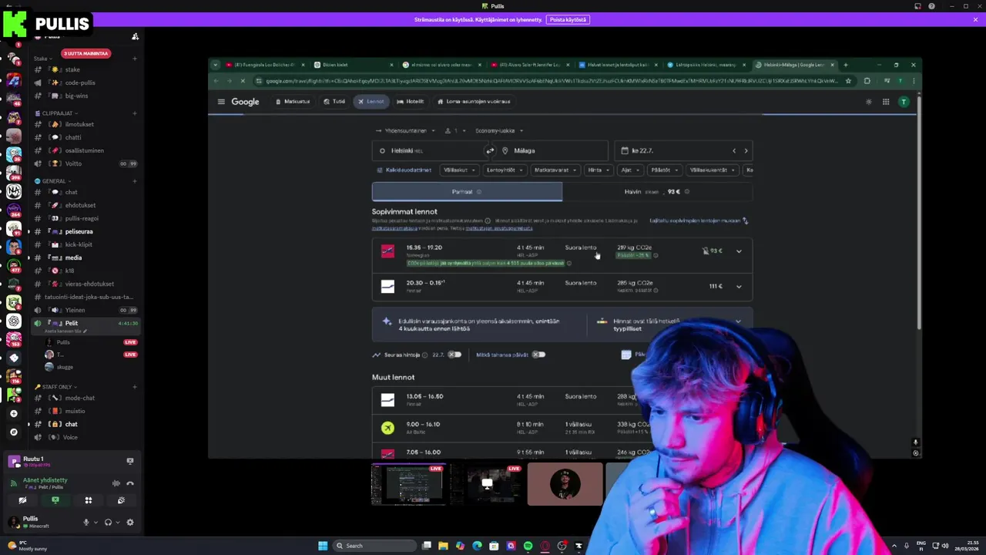Swap origin and destination in Google Flights

[490, 150]
